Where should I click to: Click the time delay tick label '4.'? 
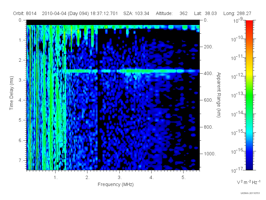click(21, 100)
